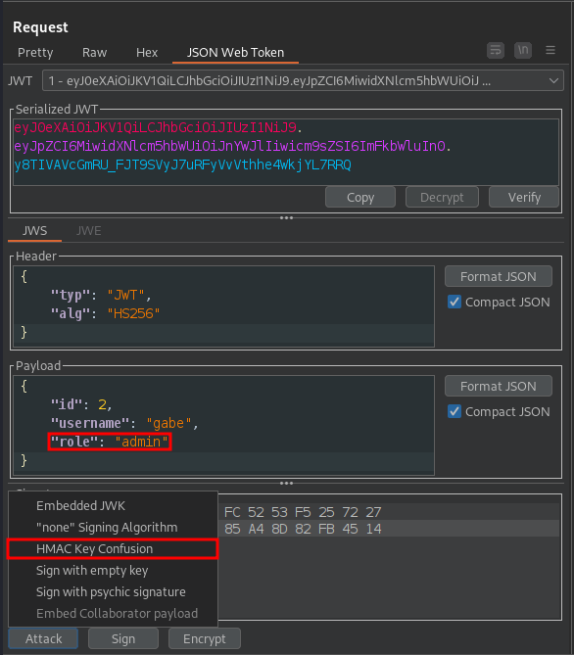Click the Payload JSON editor
Viewport: 574px width, 655px height.
click(x=223, y=425)
